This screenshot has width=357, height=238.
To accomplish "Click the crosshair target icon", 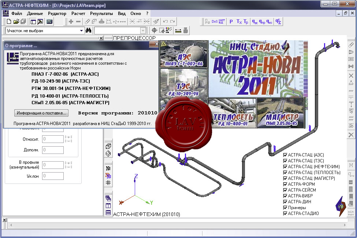I will [x=155, y=30].
